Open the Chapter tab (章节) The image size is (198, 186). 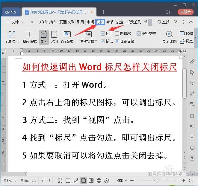110,22
